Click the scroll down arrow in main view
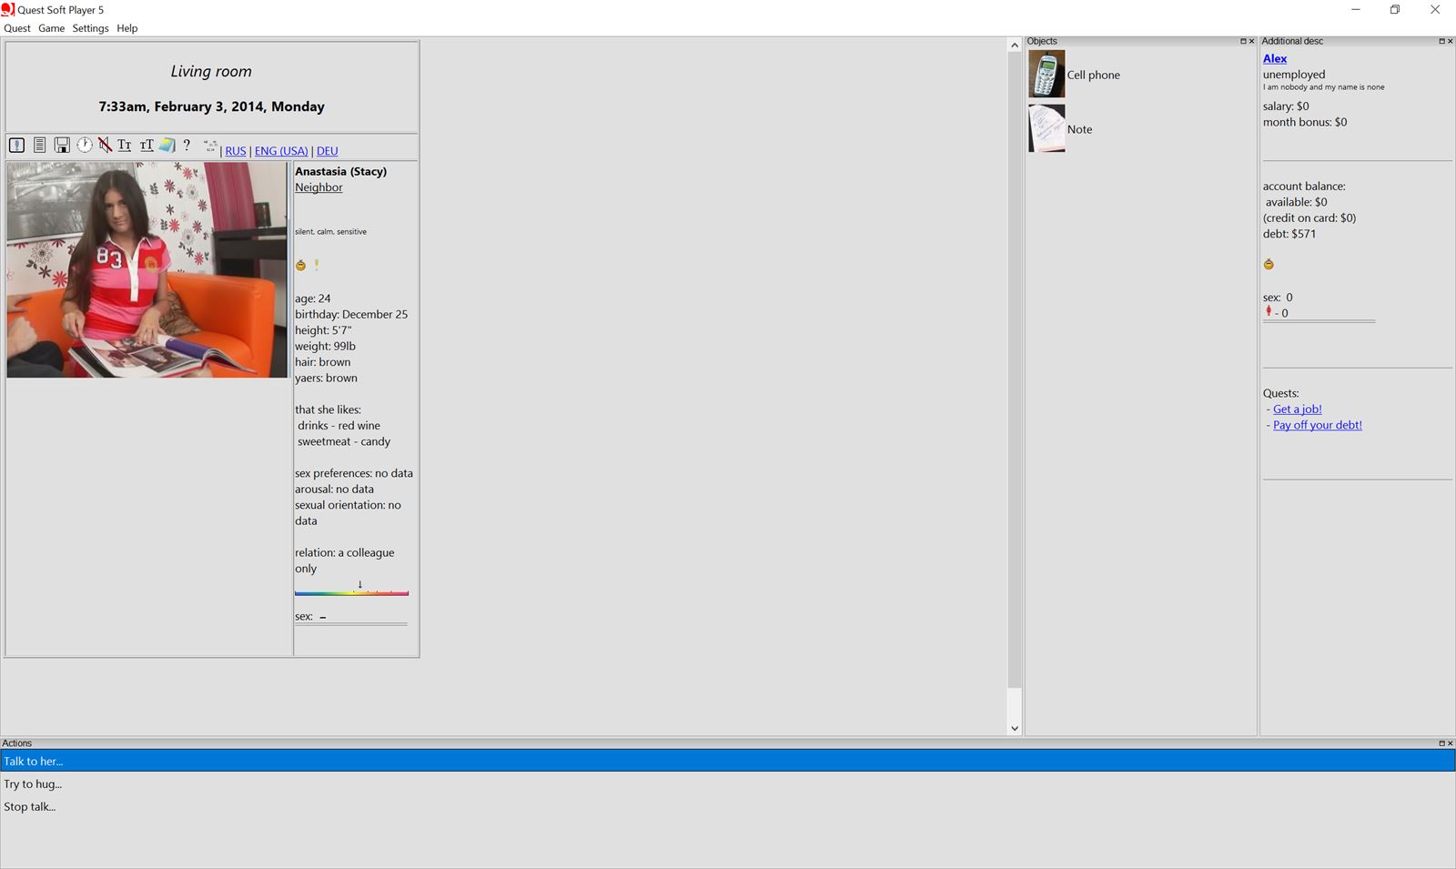This screenshot has height=869, width=1456. pyautogui.click(x=1015, y=728)
